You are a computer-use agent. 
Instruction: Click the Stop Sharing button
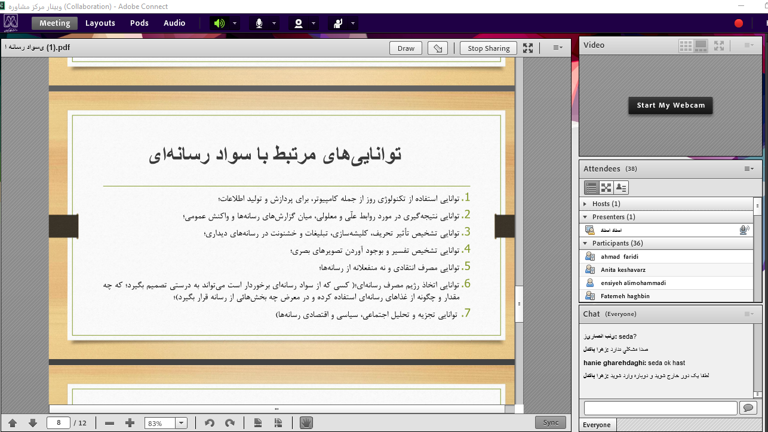point(488,48)
